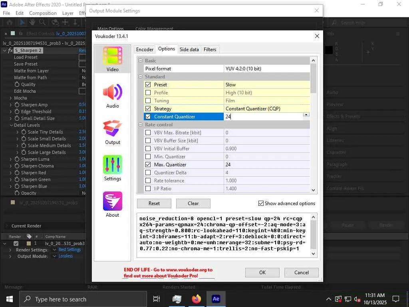This screenshot has width=409, height=307.
Task: Open the Layer menu
Action: click(68, 13)
